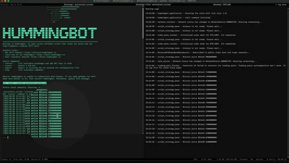Click the terminal window title tab
The height and width of the screenshot is (163, 289).
coord(144,1)
